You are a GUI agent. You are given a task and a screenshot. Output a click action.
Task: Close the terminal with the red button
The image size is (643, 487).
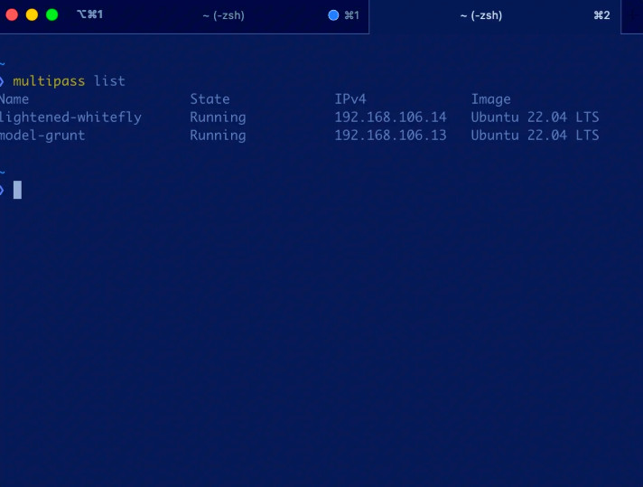pyautogui.click(x=12, y=15)
